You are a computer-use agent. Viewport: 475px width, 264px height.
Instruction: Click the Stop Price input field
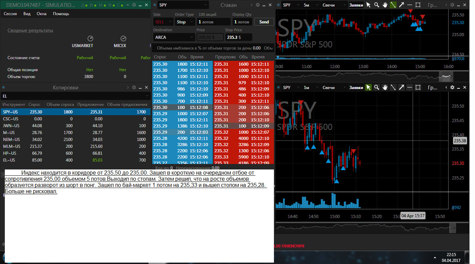[239, 37]
